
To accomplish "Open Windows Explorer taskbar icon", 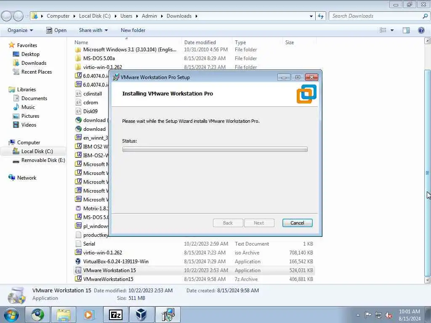I will pyautogui.click(x=64, y=315).
